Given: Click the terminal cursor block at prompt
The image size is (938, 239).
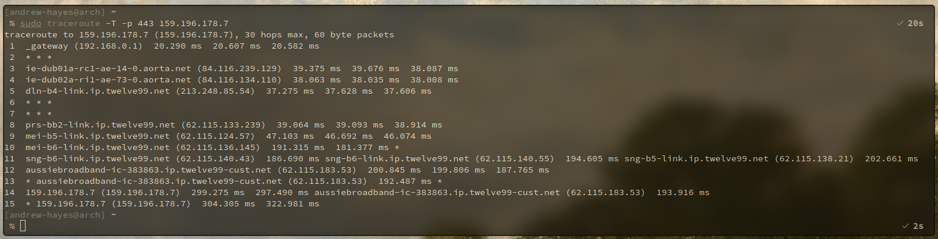Looking at the screenshot, I should click(23, 226).
